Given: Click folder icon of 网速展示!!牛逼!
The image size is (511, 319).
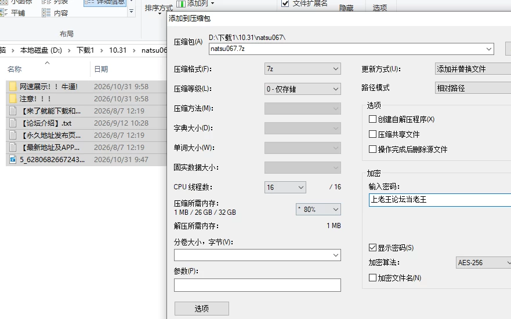Looking at the screenshot, I should (13, 86).
